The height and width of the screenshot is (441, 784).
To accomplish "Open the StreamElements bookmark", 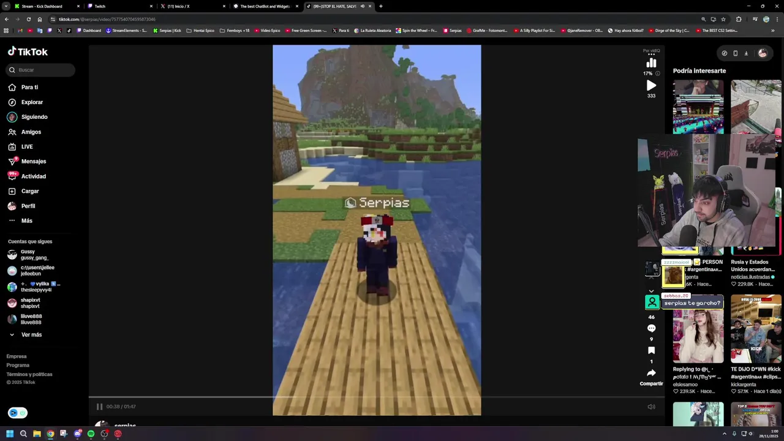I will (x=126, y=31).
